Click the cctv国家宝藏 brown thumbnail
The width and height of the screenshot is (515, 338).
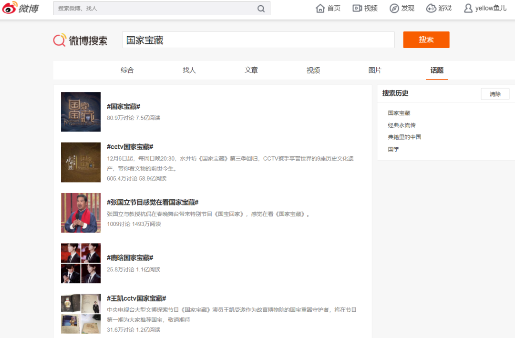click(x=81, y=162)
